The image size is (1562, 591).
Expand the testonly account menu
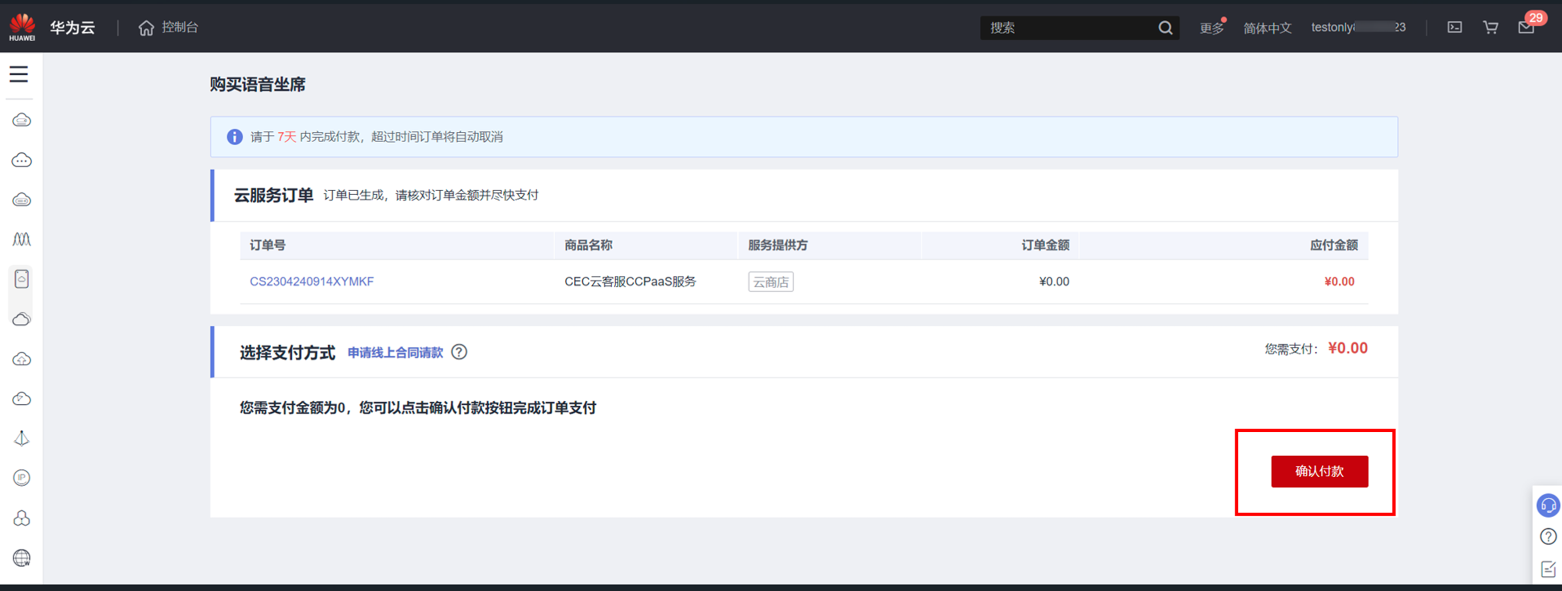tap(1357, 27)
